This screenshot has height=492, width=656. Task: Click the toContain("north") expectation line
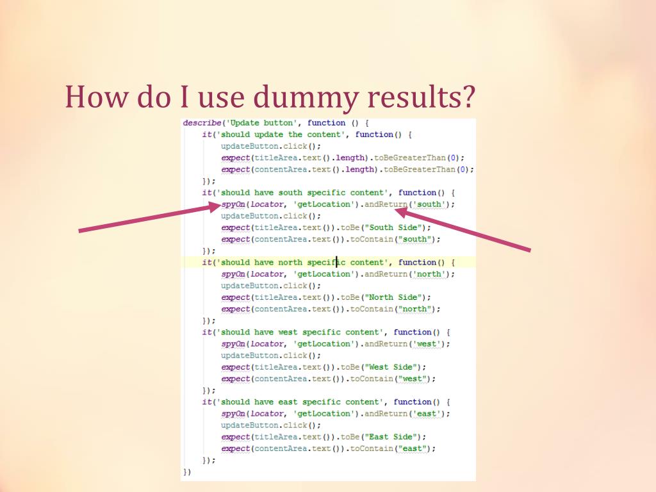click(x=331, y=309)
